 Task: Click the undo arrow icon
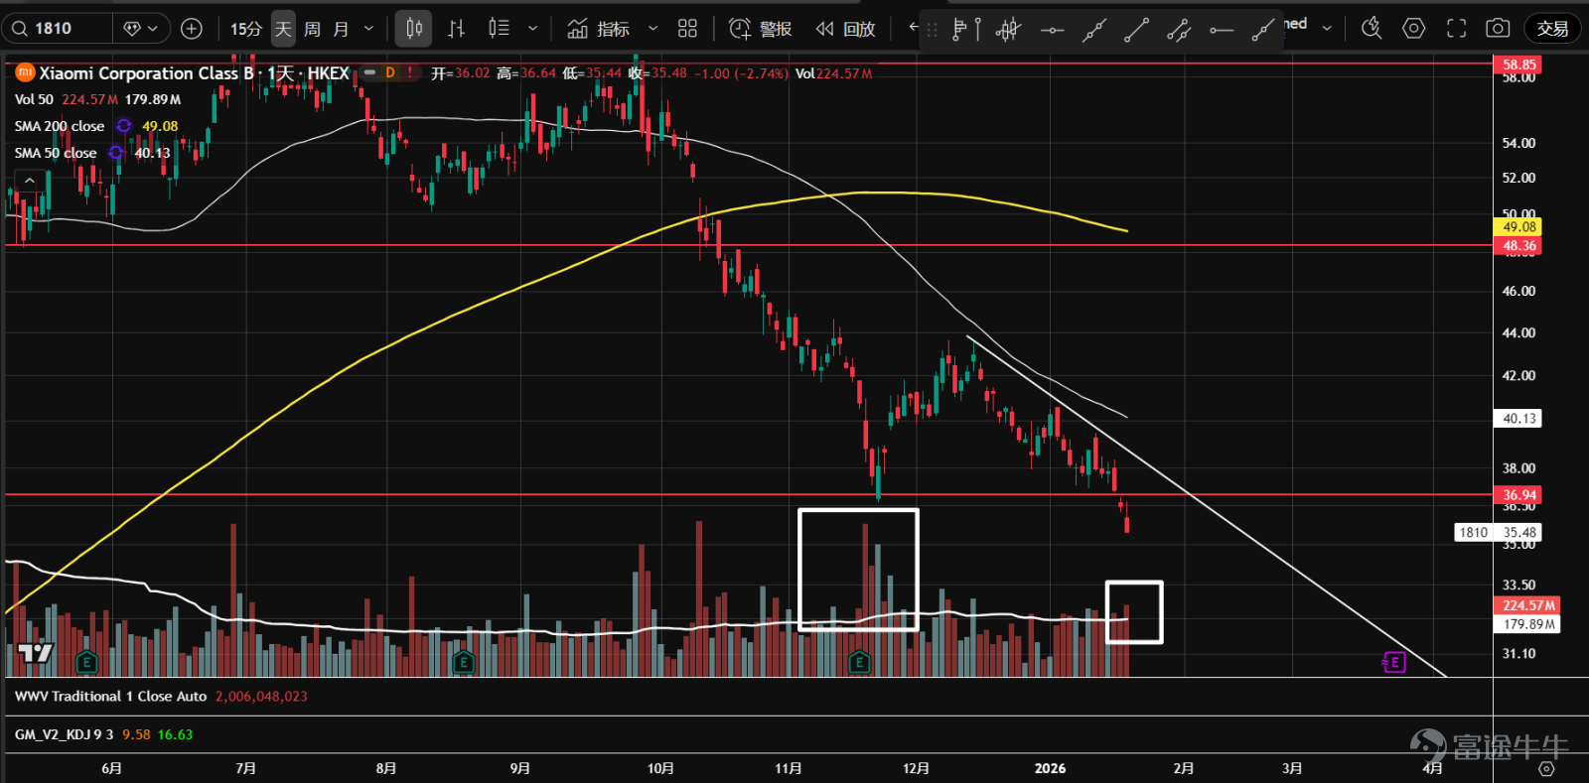click(914, 28)
